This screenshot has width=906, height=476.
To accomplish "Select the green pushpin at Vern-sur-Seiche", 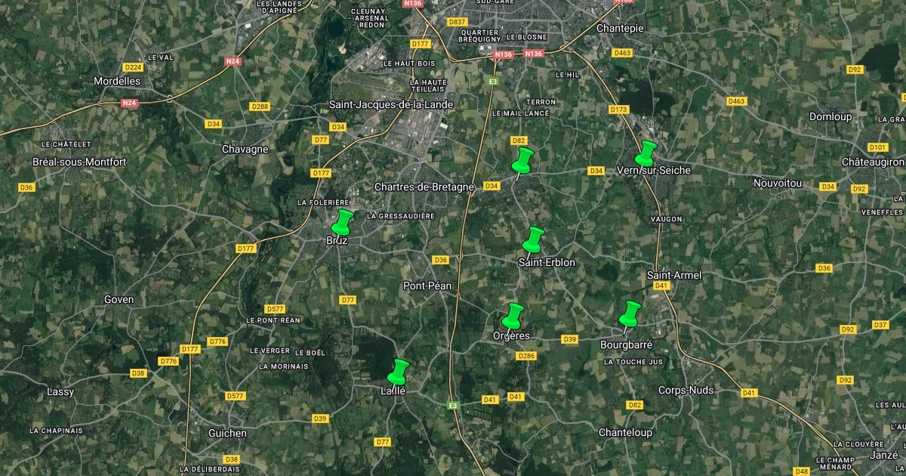I will pos(646,153).
